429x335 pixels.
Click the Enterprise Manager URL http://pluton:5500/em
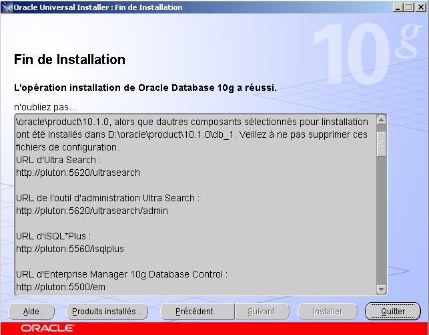[60, 287]
